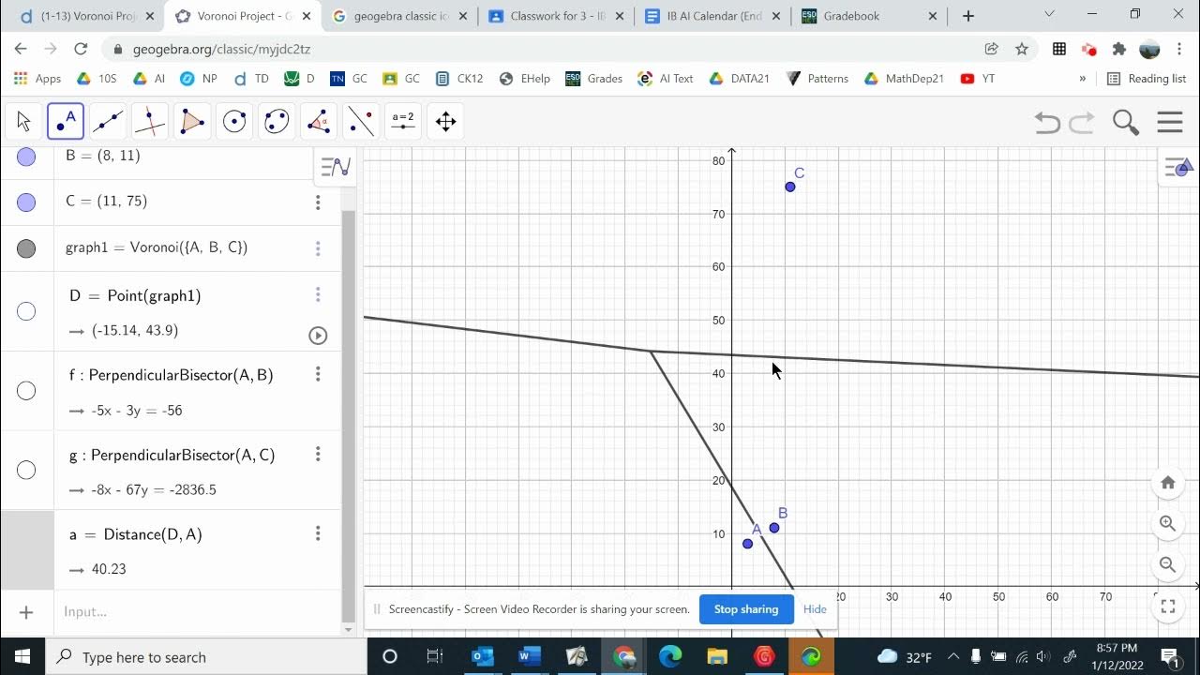Open options menu for point D row

pos(318,294)
